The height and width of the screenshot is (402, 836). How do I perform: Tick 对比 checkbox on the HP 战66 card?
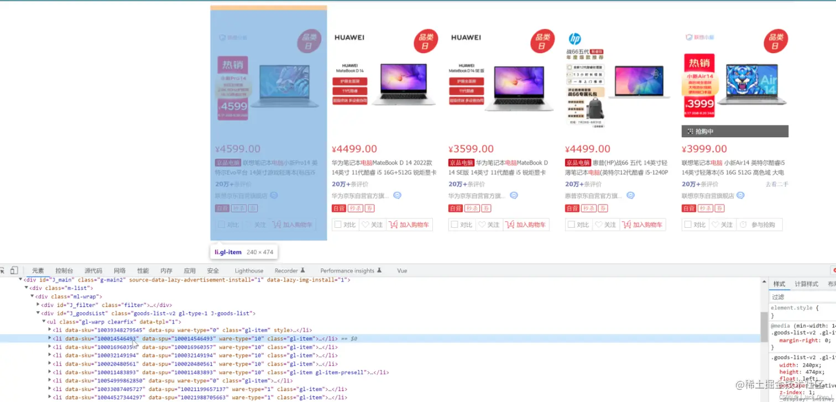pos(571,225)
